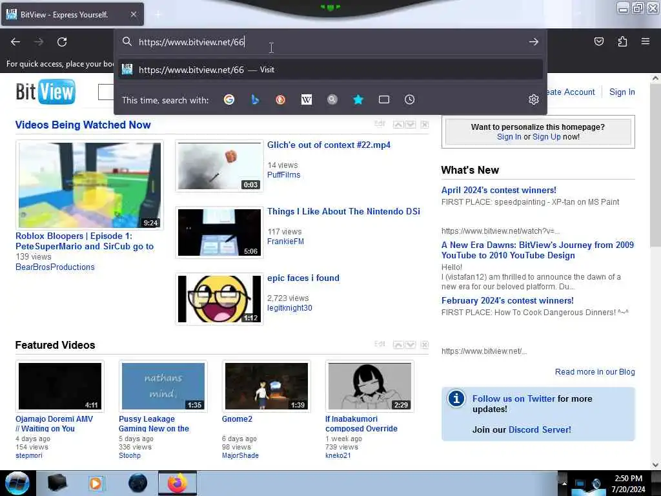This screenshot has width=661, height=496.
Task: Open Glich'e out of context #22.mp4 title
Action: click(x=329, y=145)
